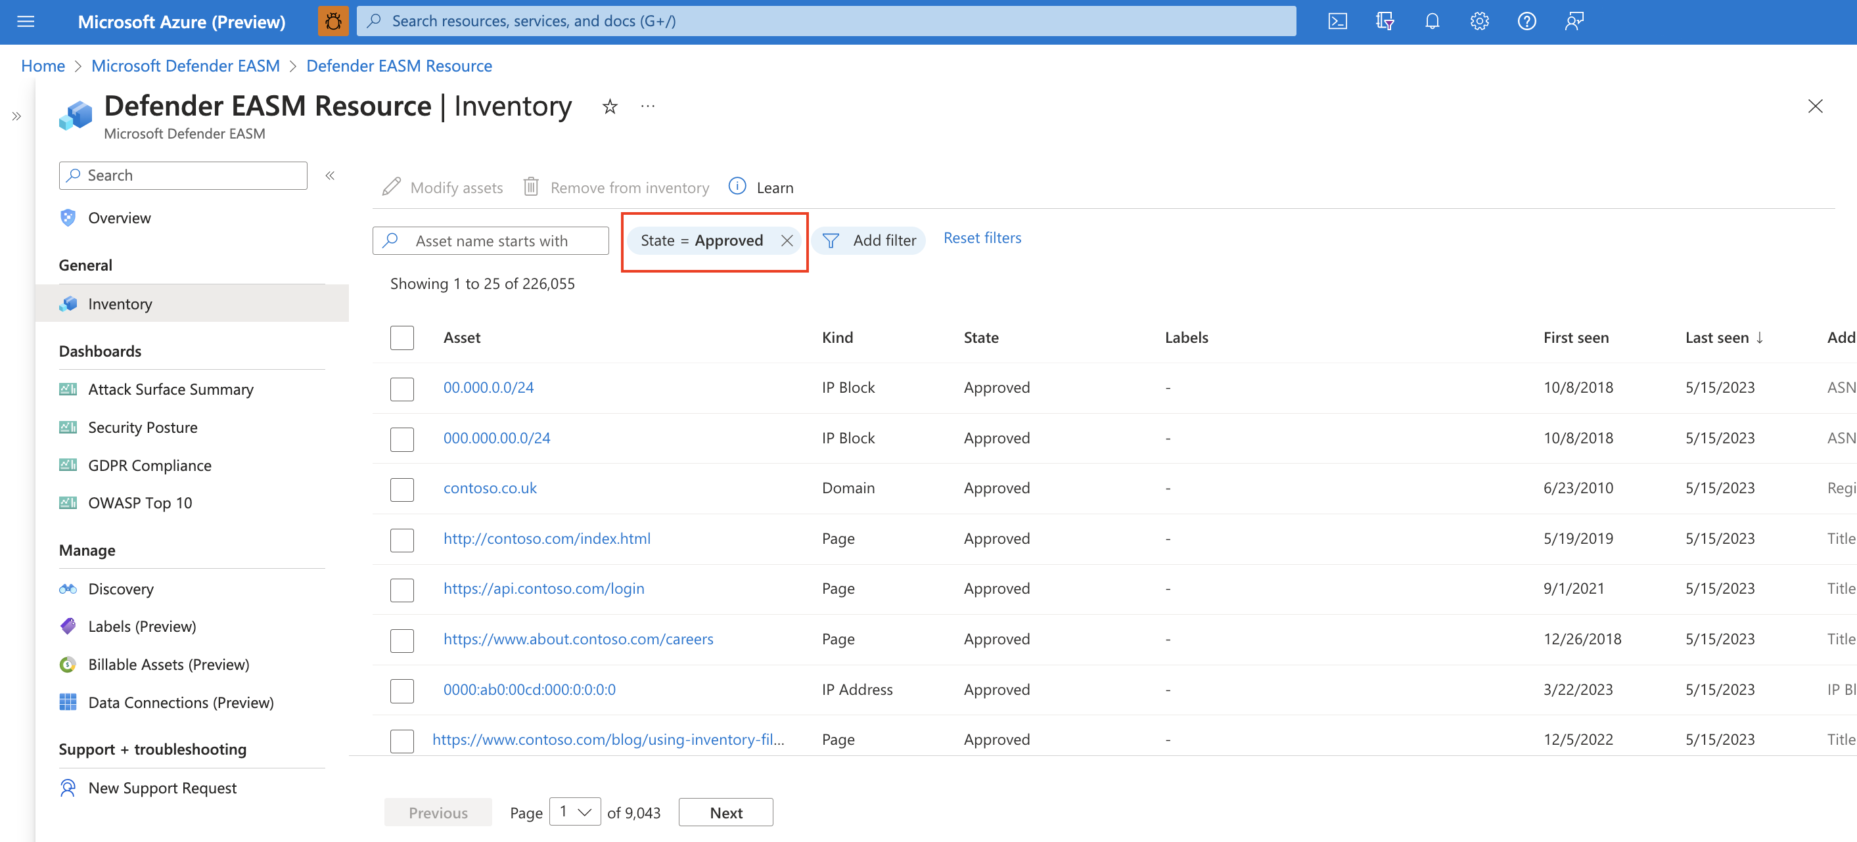This screenshot has height=842, width=1857.
Task: Click the Inventory icon in sidebar
Action: tap(68, 303)
